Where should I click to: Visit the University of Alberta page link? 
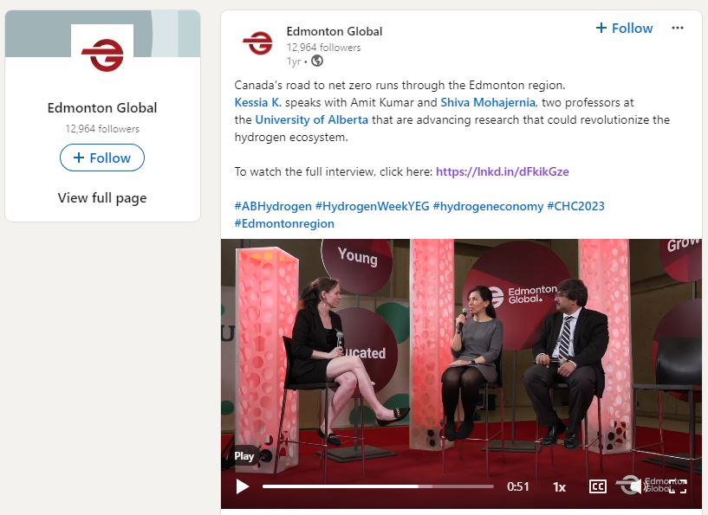pyautogui.click(x=312, y=119)
